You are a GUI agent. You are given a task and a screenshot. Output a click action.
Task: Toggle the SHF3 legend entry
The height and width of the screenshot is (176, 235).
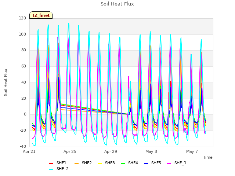[106, 163]
